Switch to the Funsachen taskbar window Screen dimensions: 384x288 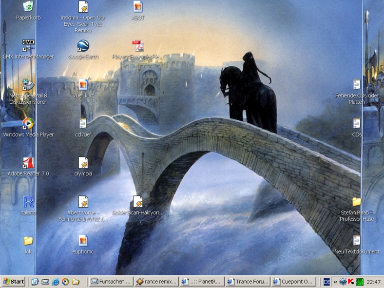click(x=111, y=282)
